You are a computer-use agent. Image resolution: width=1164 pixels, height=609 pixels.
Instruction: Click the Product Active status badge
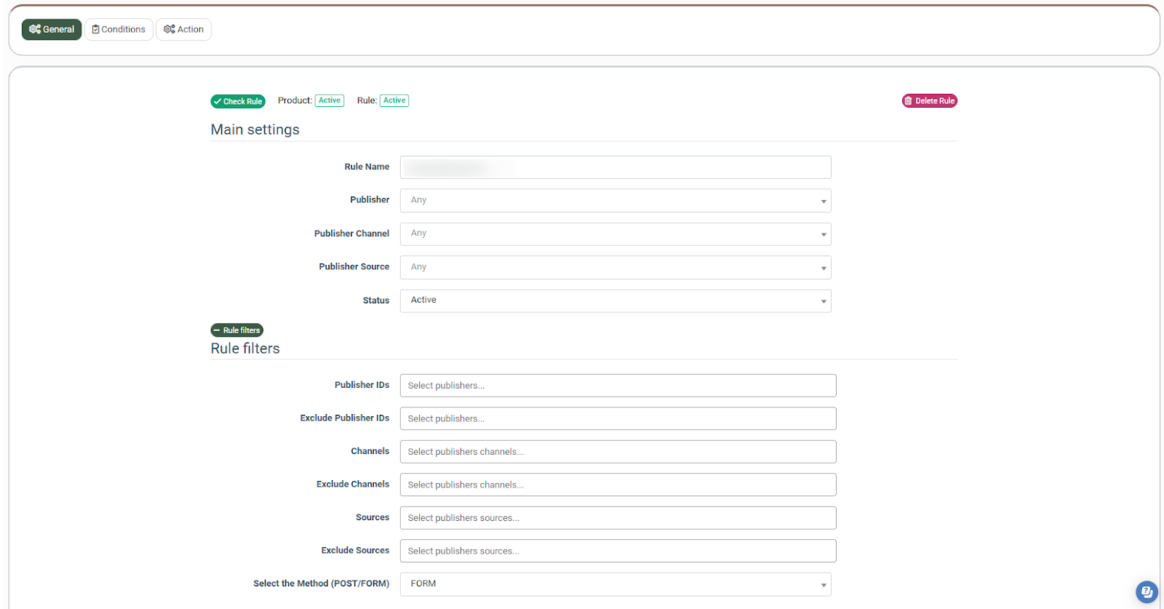coord(330,100)
